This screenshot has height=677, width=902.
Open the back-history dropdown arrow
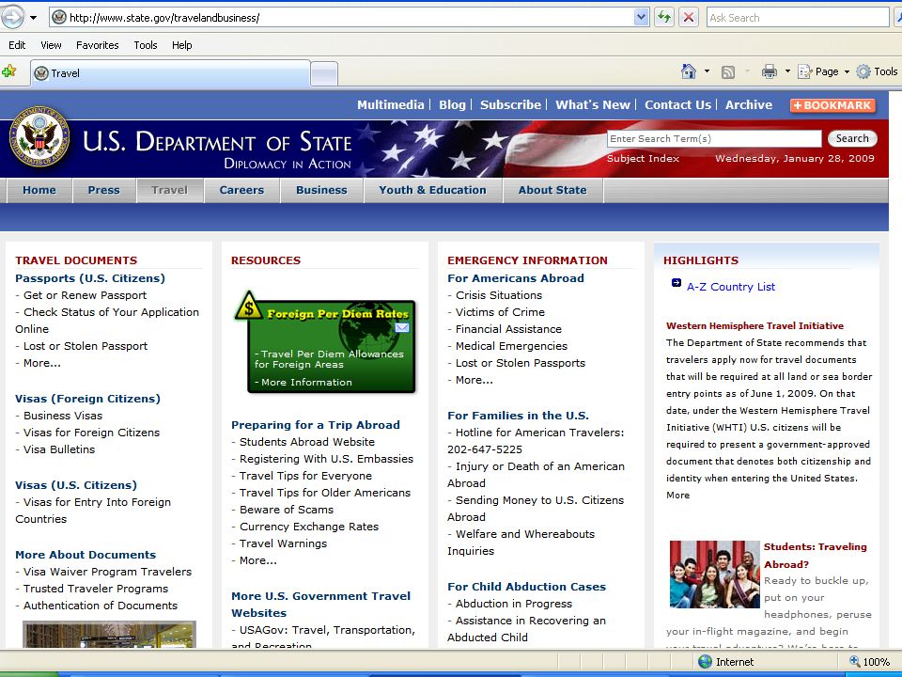[x=34, y=18]
